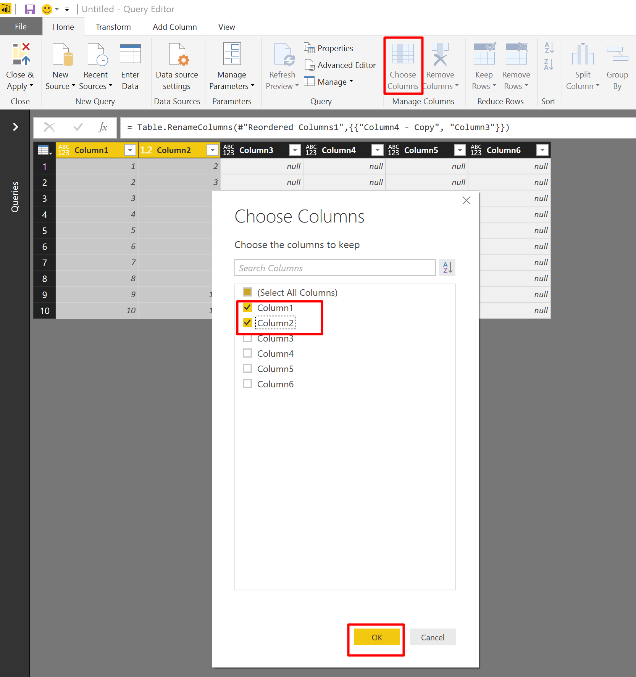
Task: Toggle the Select All Columns checkbox
Action: click(x=247, y=292)
